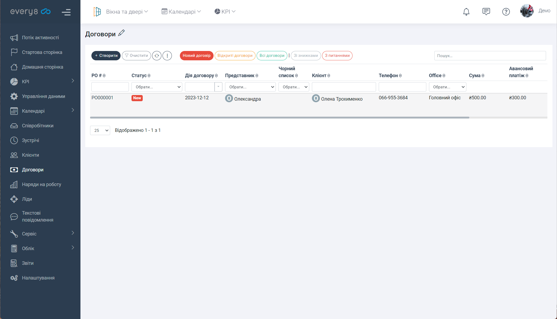Select the Відкриті договори filter

click(235, 56)
